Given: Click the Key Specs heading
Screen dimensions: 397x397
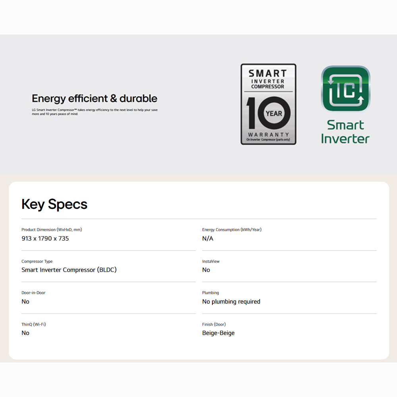Looking at the screenshot, I should click(54, 204).
